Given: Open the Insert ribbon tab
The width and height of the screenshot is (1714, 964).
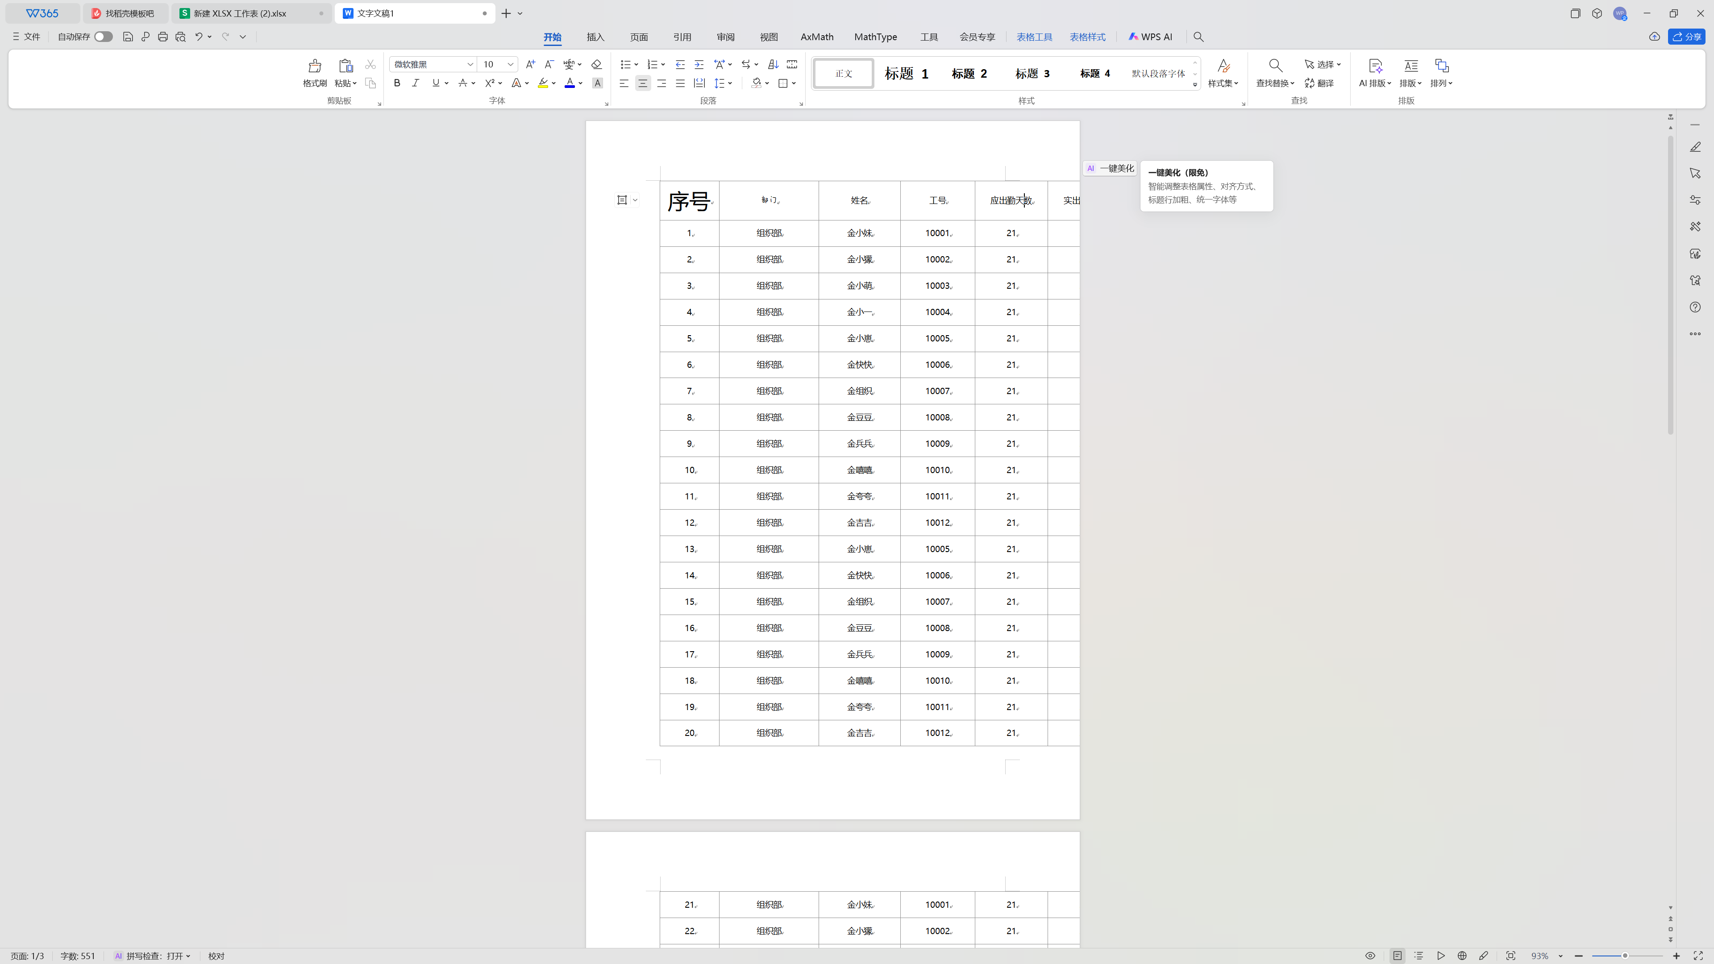Looking at the screenshot, I should point(595,37).
